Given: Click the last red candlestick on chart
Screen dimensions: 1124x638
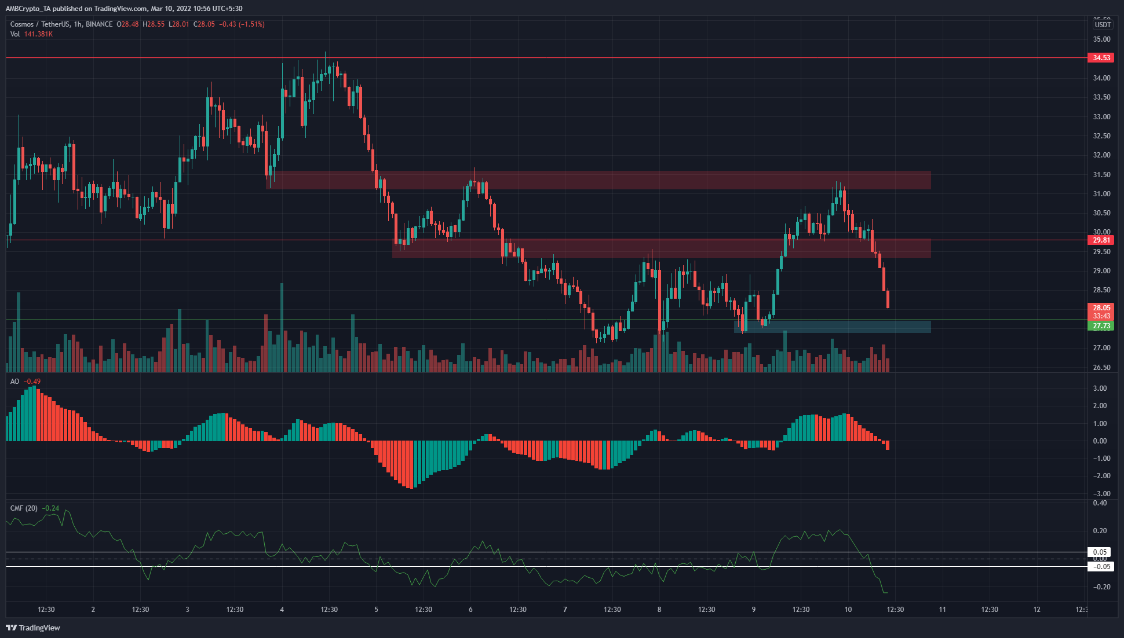Looking at the screenshot, I should pos(888,299).
